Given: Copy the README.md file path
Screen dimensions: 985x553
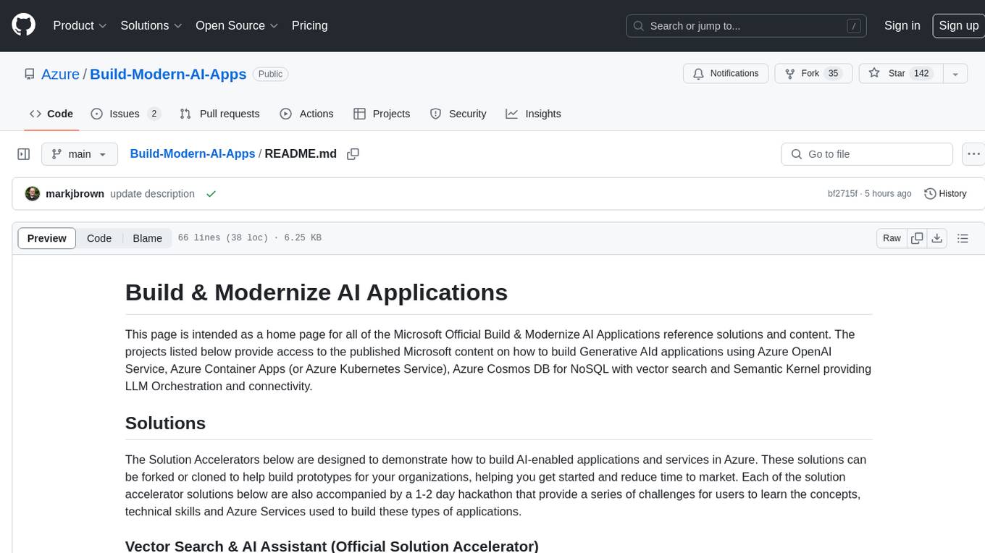Looking at the screenshot, I should 353,154.
